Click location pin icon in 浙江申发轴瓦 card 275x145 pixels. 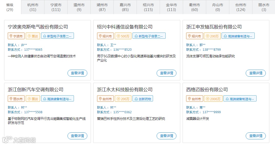click(x=189, y=36)
